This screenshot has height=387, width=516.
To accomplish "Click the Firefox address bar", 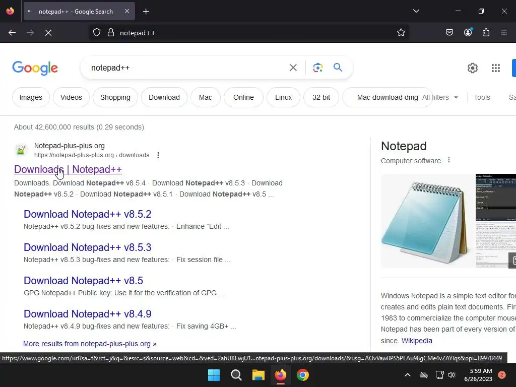I will 250,33.
